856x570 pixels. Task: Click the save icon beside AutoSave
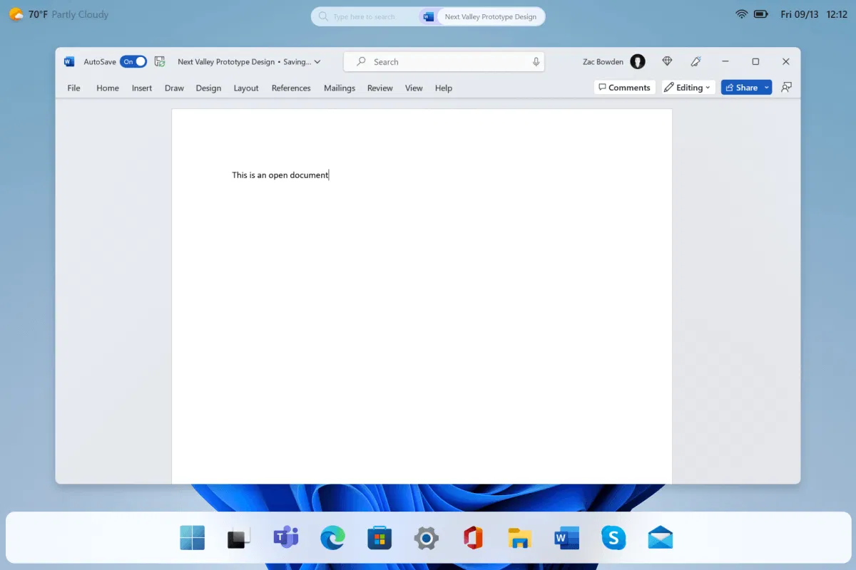coord(160,62)
